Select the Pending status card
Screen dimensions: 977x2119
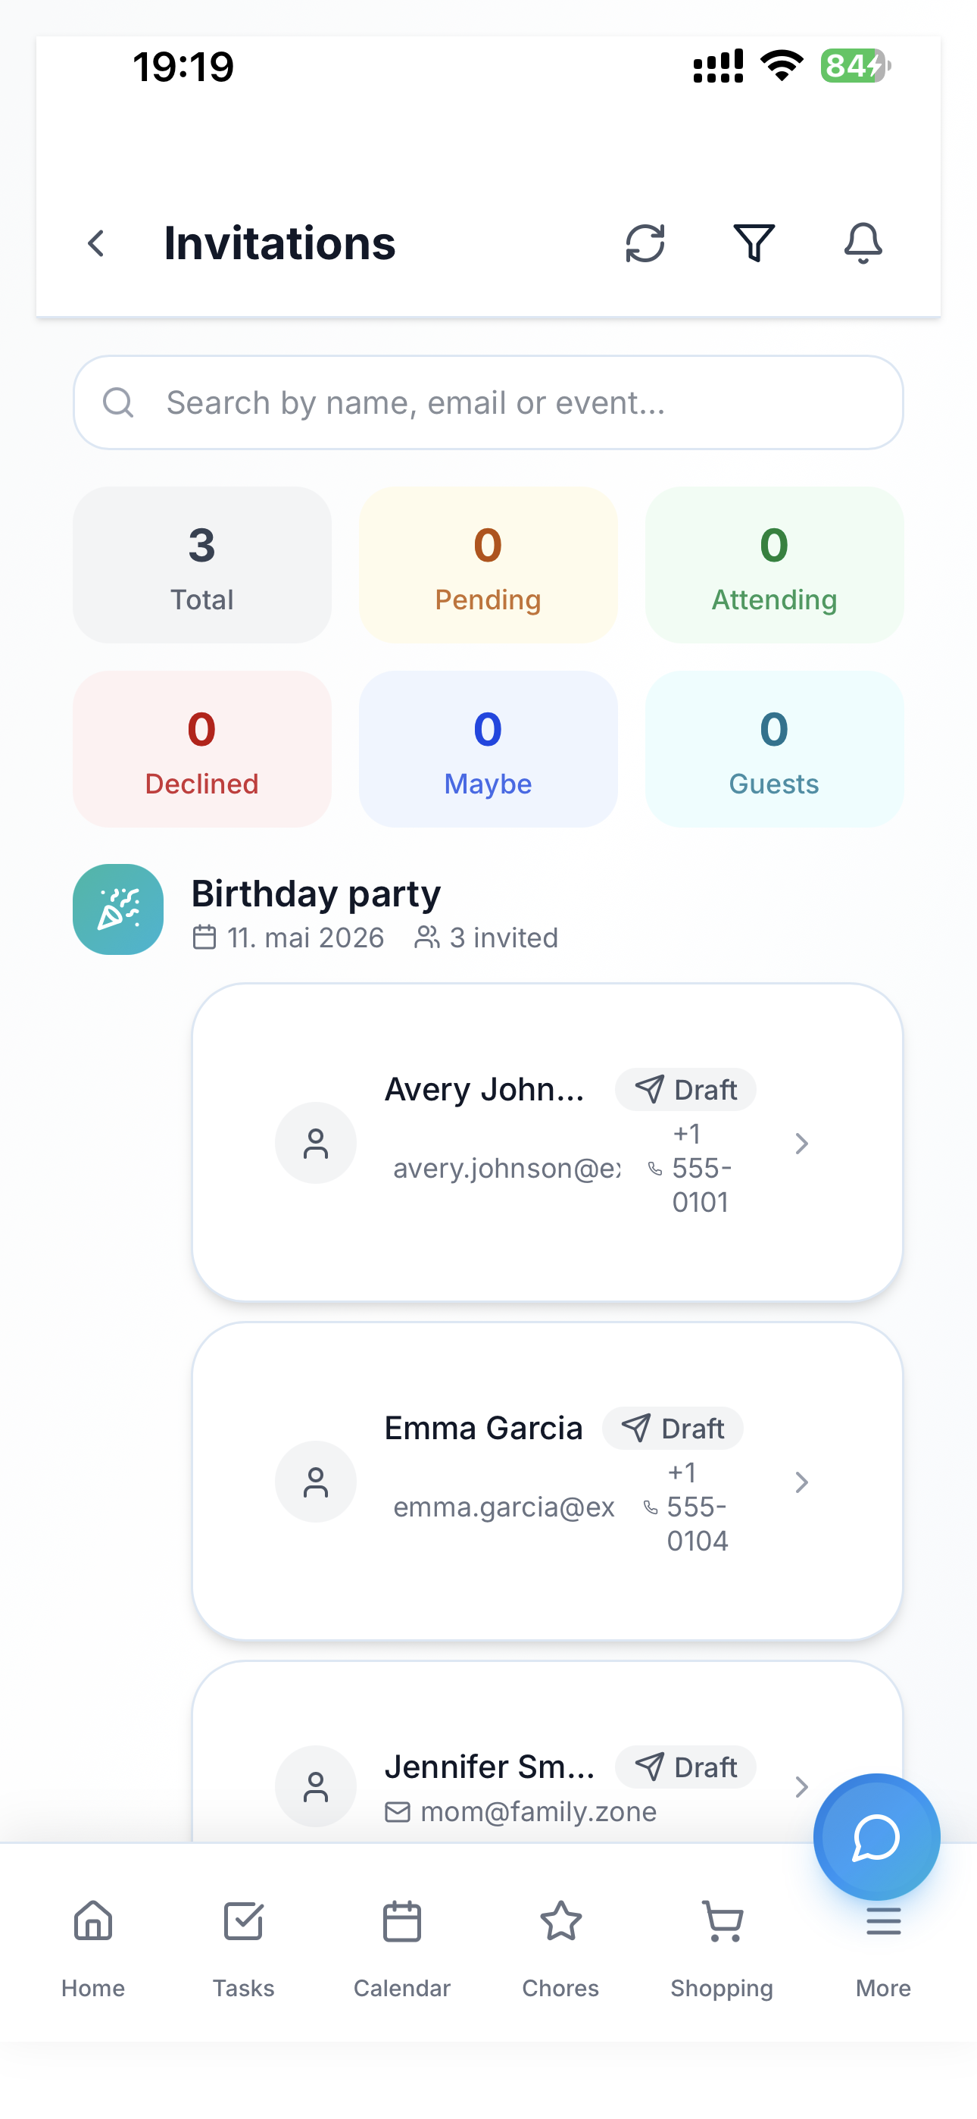coord(488,565)
